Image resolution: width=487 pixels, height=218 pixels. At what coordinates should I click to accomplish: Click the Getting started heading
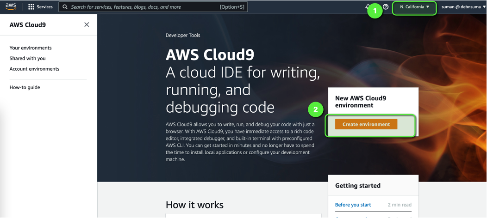(x=358, y=186)
